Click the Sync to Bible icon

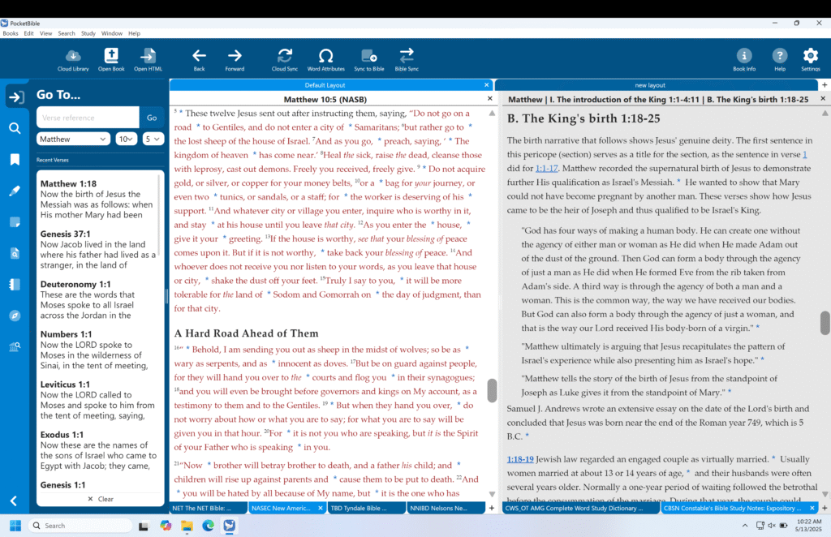[369, 59]
